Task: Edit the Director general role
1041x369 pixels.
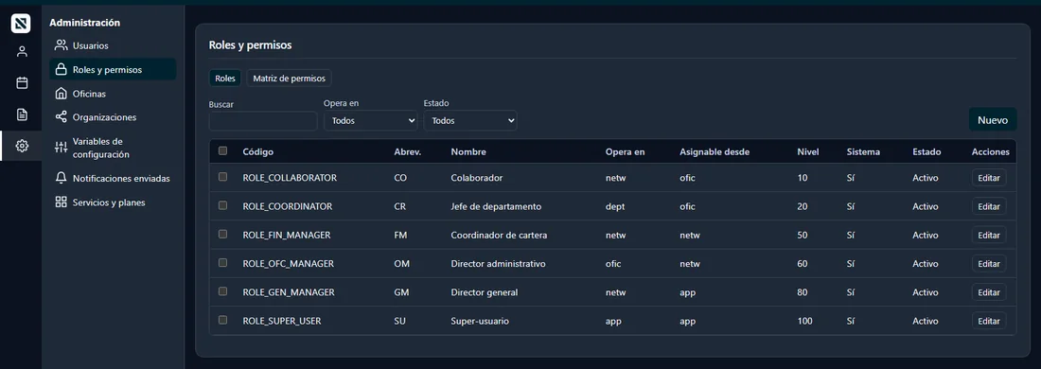Action: (x=989, y=292)
